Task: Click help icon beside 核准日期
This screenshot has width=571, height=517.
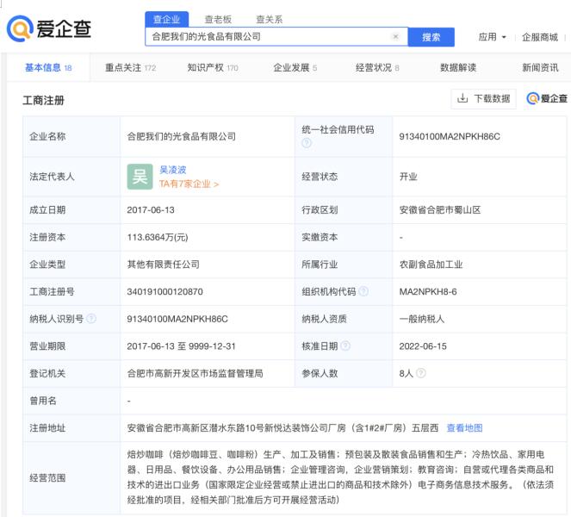Action: point(345,347)
